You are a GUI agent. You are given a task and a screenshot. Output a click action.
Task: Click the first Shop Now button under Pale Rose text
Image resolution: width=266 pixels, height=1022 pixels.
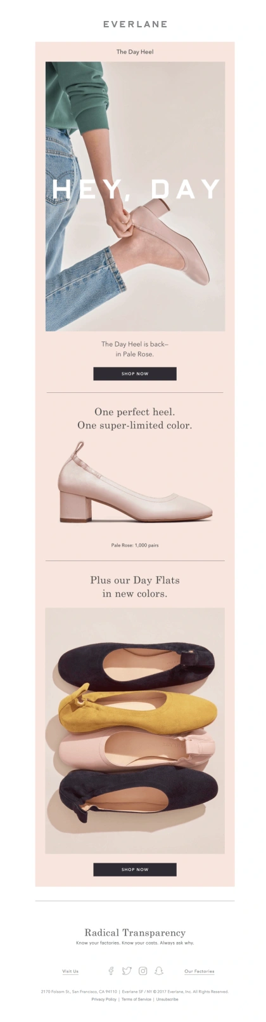tap(135, 374)
